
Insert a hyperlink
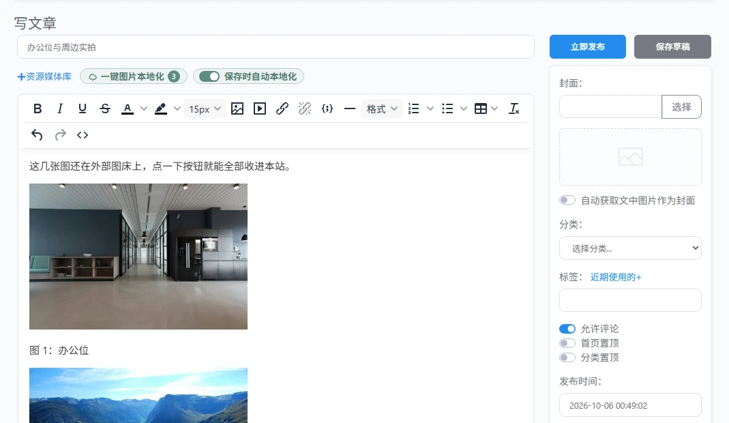pyautogui.click(x=282, y=109)
